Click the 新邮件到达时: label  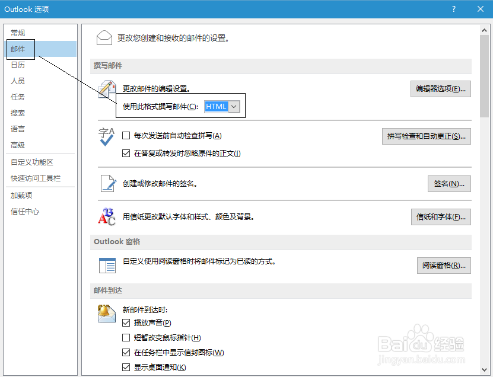[x=145, y=310]
